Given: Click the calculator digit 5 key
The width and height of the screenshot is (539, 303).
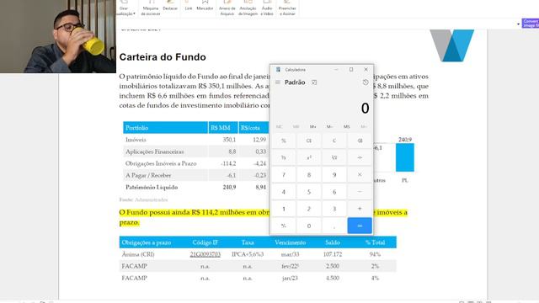Looking at the screenshot, I should coord(309,192).
